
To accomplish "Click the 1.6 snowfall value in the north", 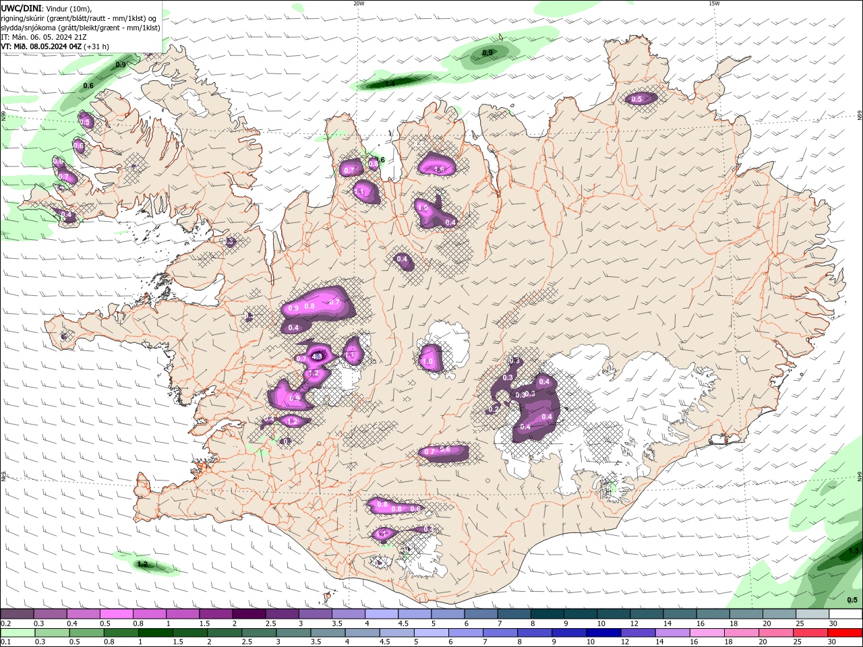I will tap(439, 169).
